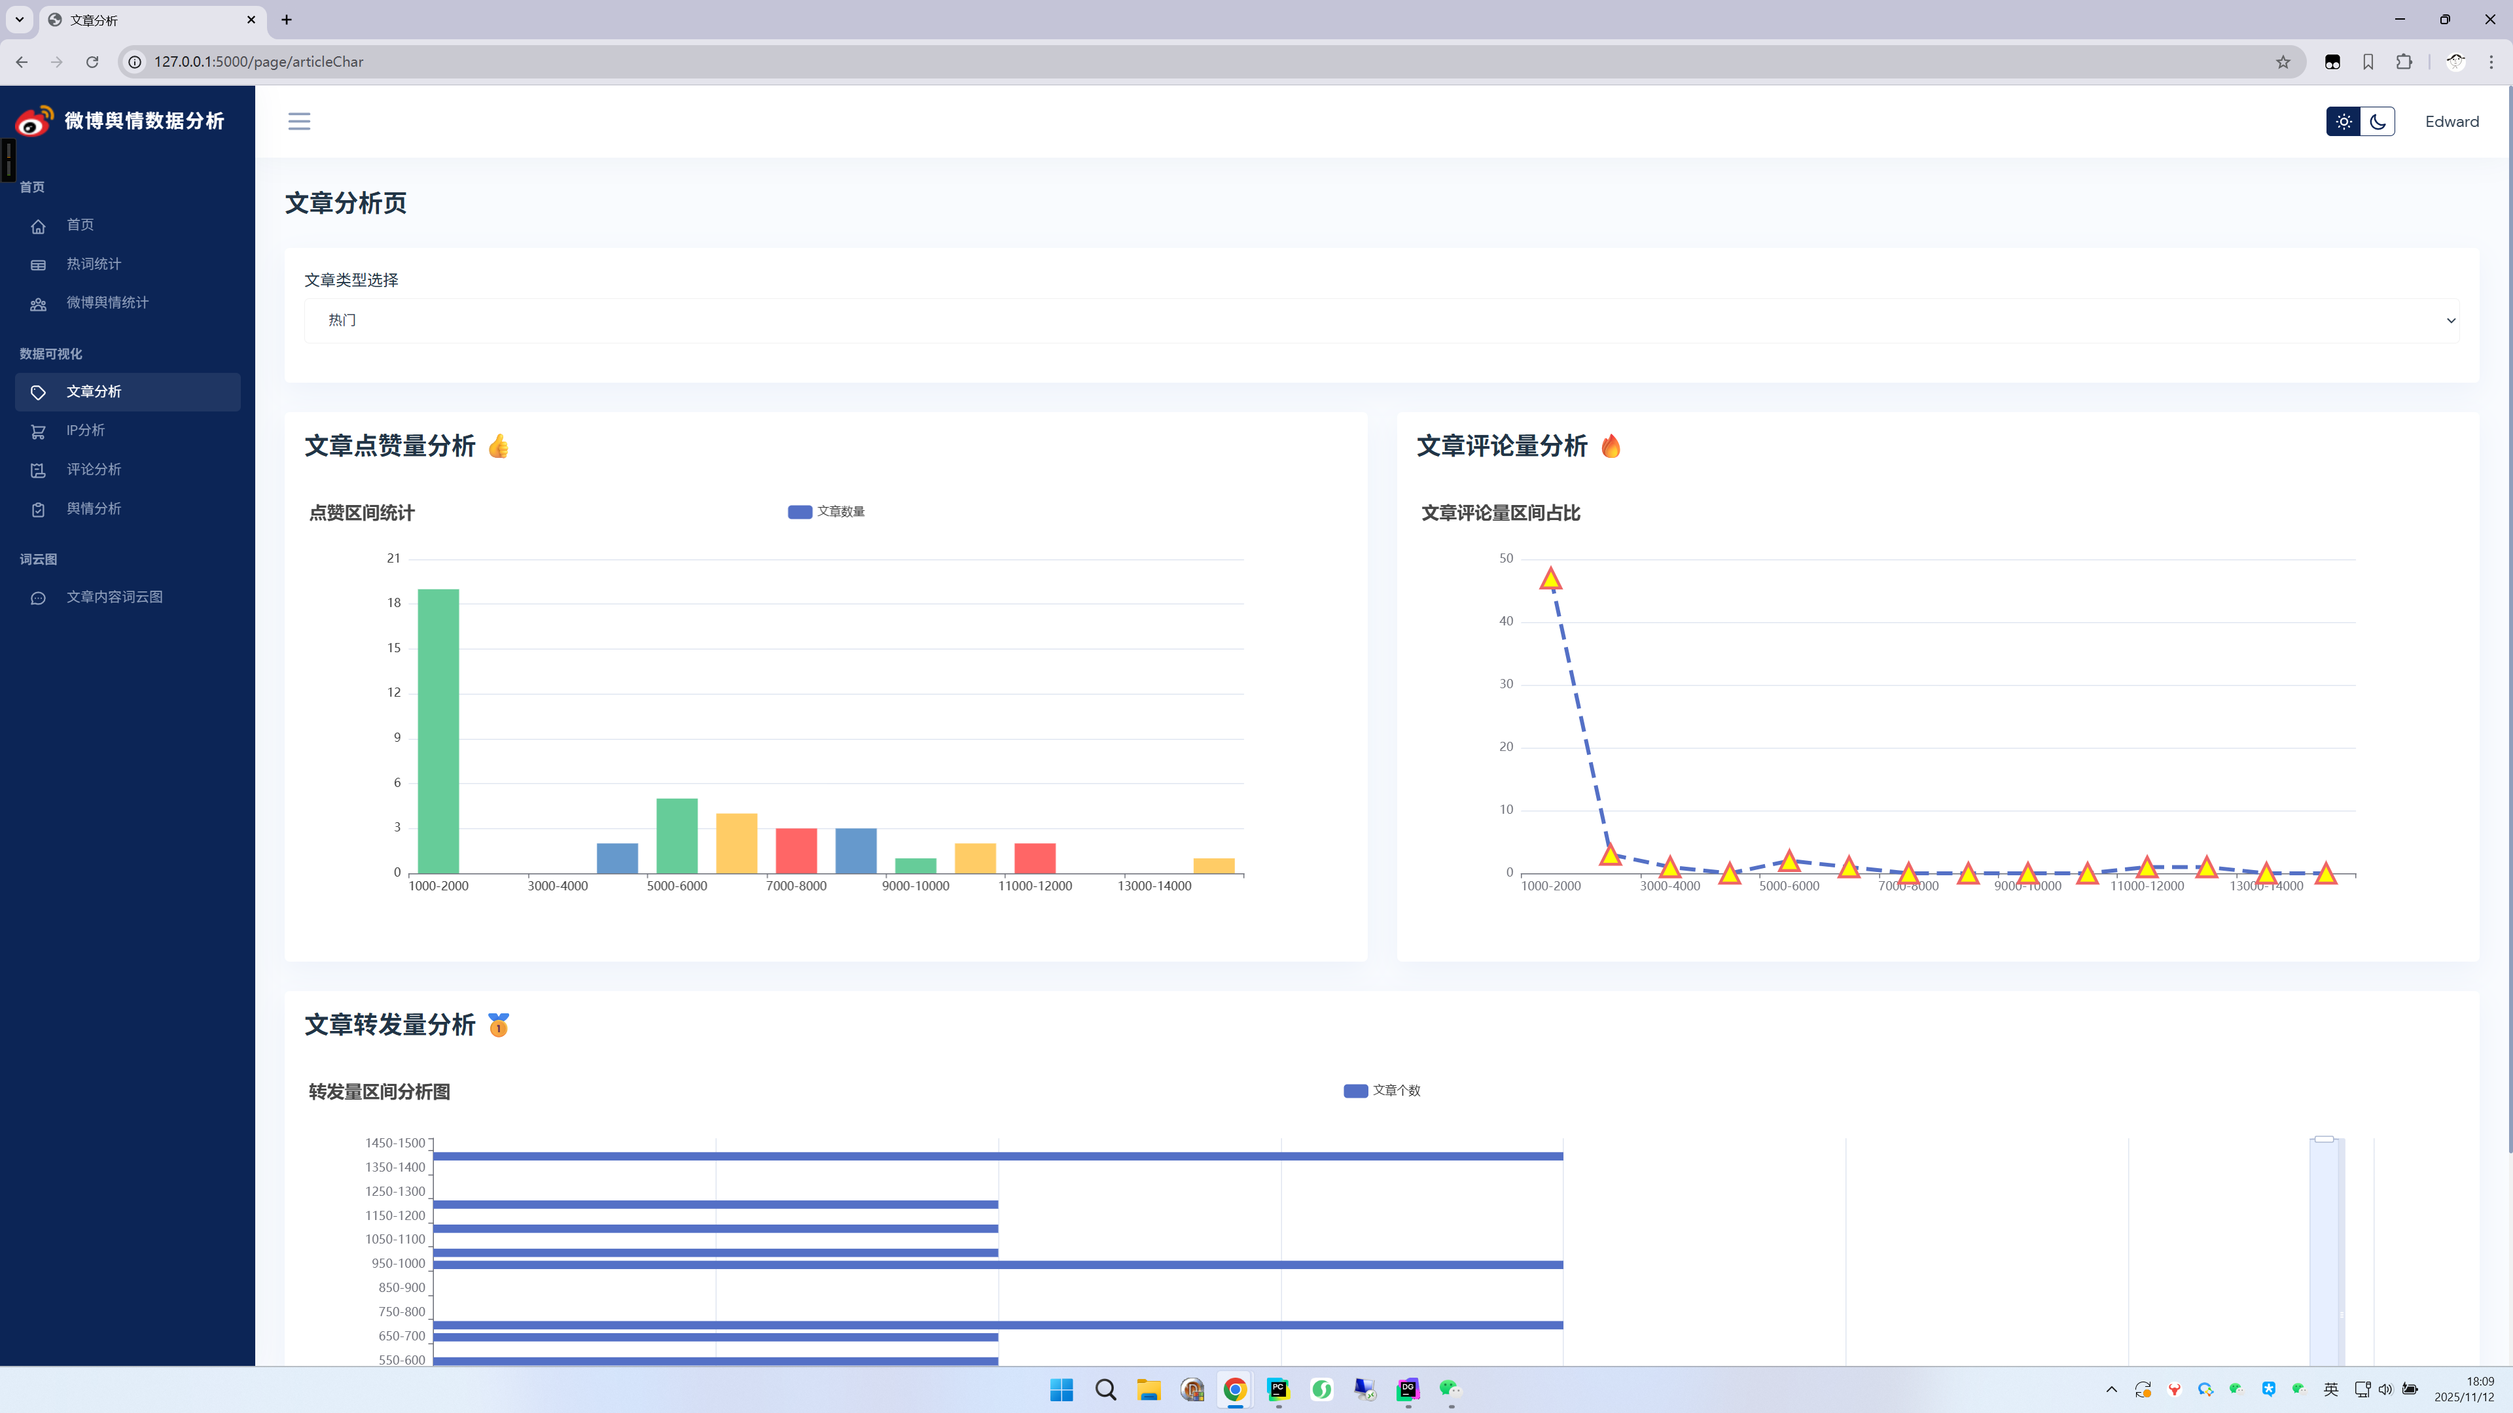Open the 文章类型选择 dropdown
Image resolution: width=2513 pixels, height=1413 pixels.
coord(1381,321)
